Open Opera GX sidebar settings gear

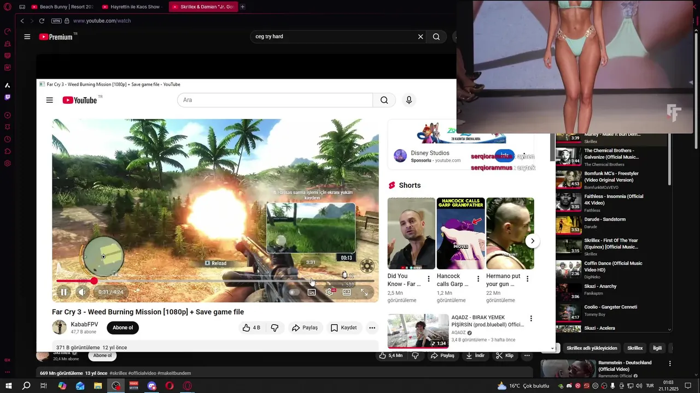[x=8, y=163]
